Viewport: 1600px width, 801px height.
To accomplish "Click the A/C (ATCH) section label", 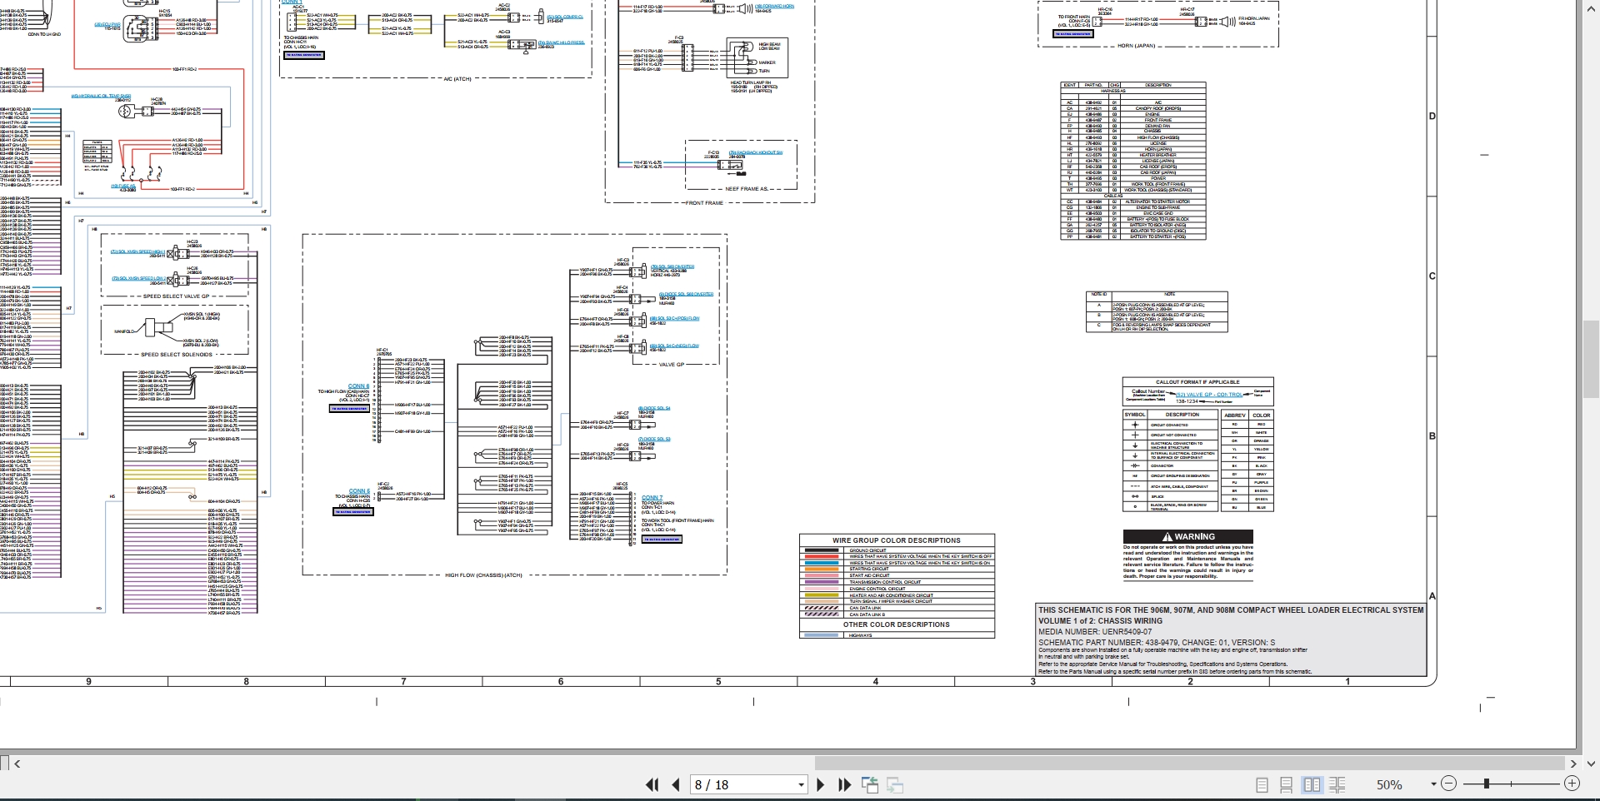I will click(x=457, y=79).
